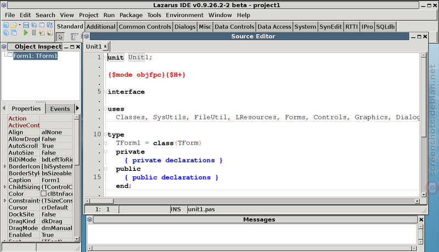Click the New Unit toolbar icon
This screenshot has height=252, width=439.
click(x=6, y=25)
